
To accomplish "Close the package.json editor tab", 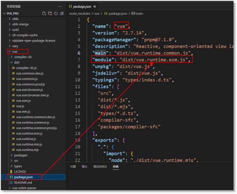I will pyautogui.click(x=95, y=7).
